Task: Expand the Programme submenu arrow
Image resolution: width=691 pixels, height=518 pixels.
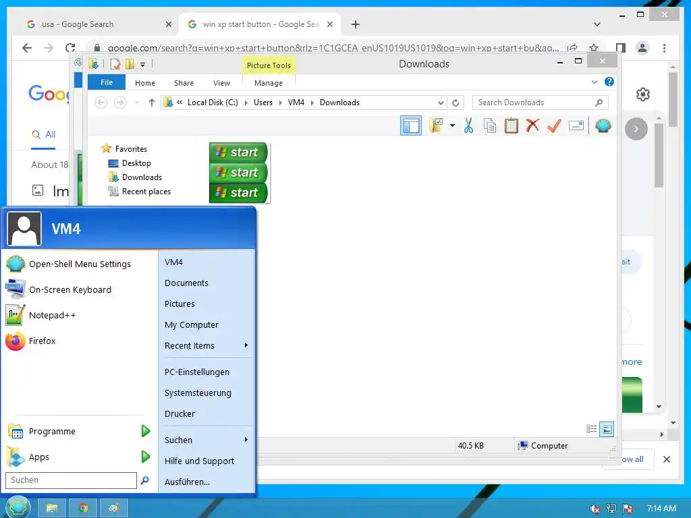Action: tap(146, 431)
